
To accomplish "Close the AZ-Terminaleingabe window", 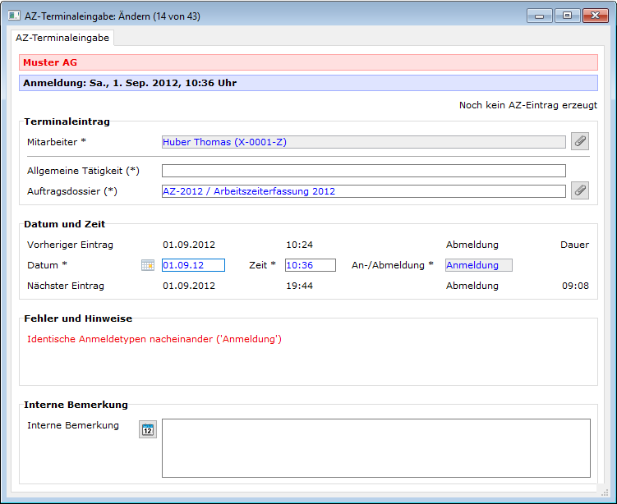I will [x=594, y=16].
